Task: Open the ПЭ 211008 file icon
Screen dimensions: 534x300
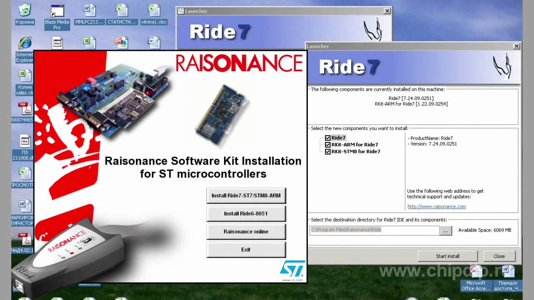Action: click(x=24, y=148)
